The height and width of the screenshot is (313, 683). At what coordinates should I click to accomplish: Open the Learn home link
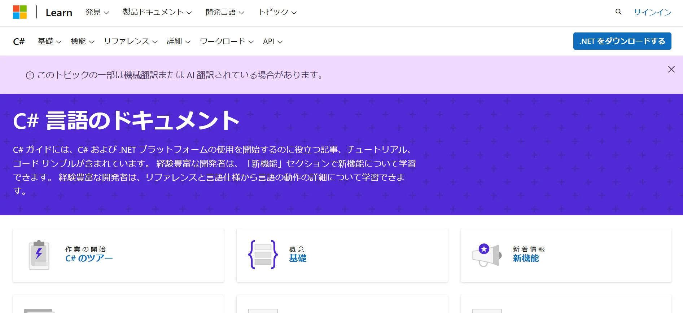(59, 13)
